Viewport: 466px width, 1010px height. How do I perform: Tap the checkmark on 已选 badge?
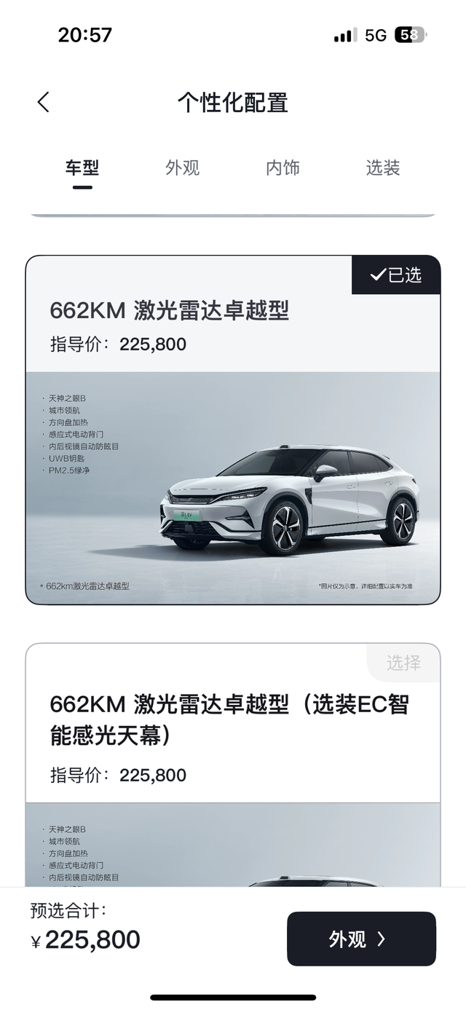click(x=377, y=275)
